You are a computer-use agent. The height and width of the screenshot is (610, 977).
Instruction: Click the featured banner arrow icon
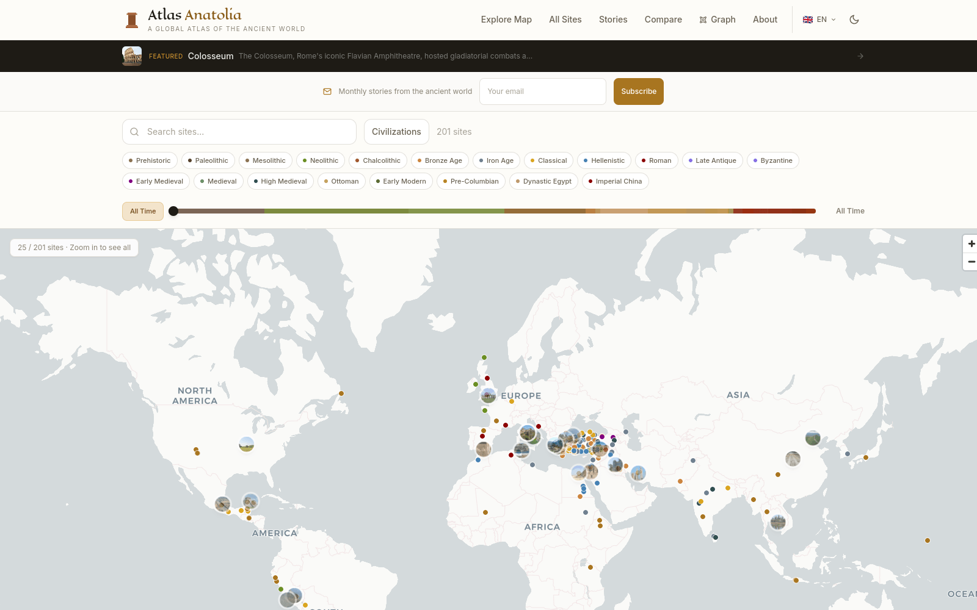pos(860,56)
